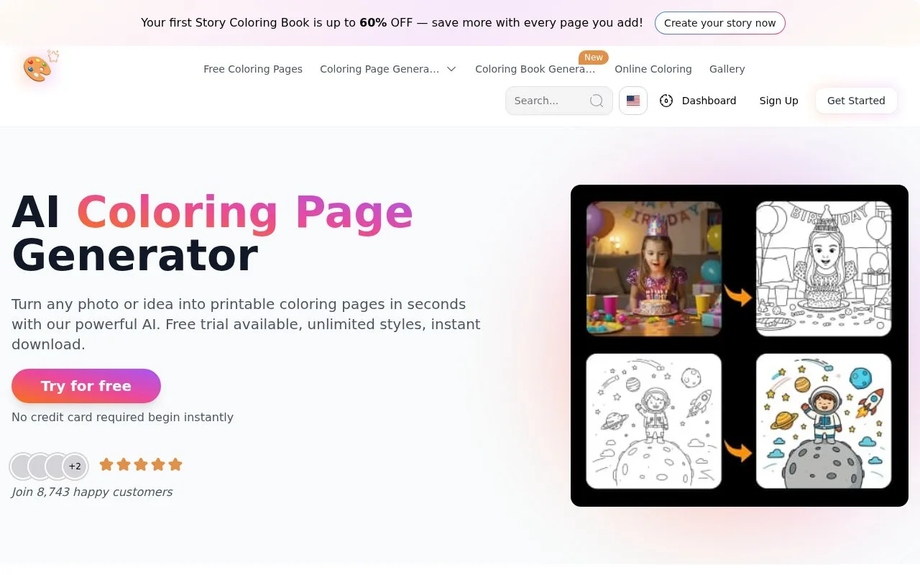Click the paint palette logo icon

(37, 69)
